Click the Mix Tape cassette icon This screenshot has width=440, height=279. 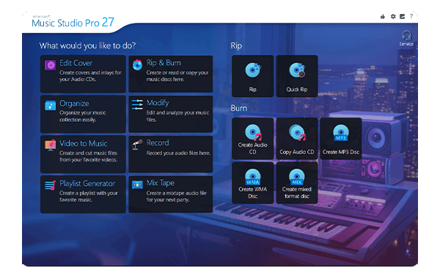point(137,185)
